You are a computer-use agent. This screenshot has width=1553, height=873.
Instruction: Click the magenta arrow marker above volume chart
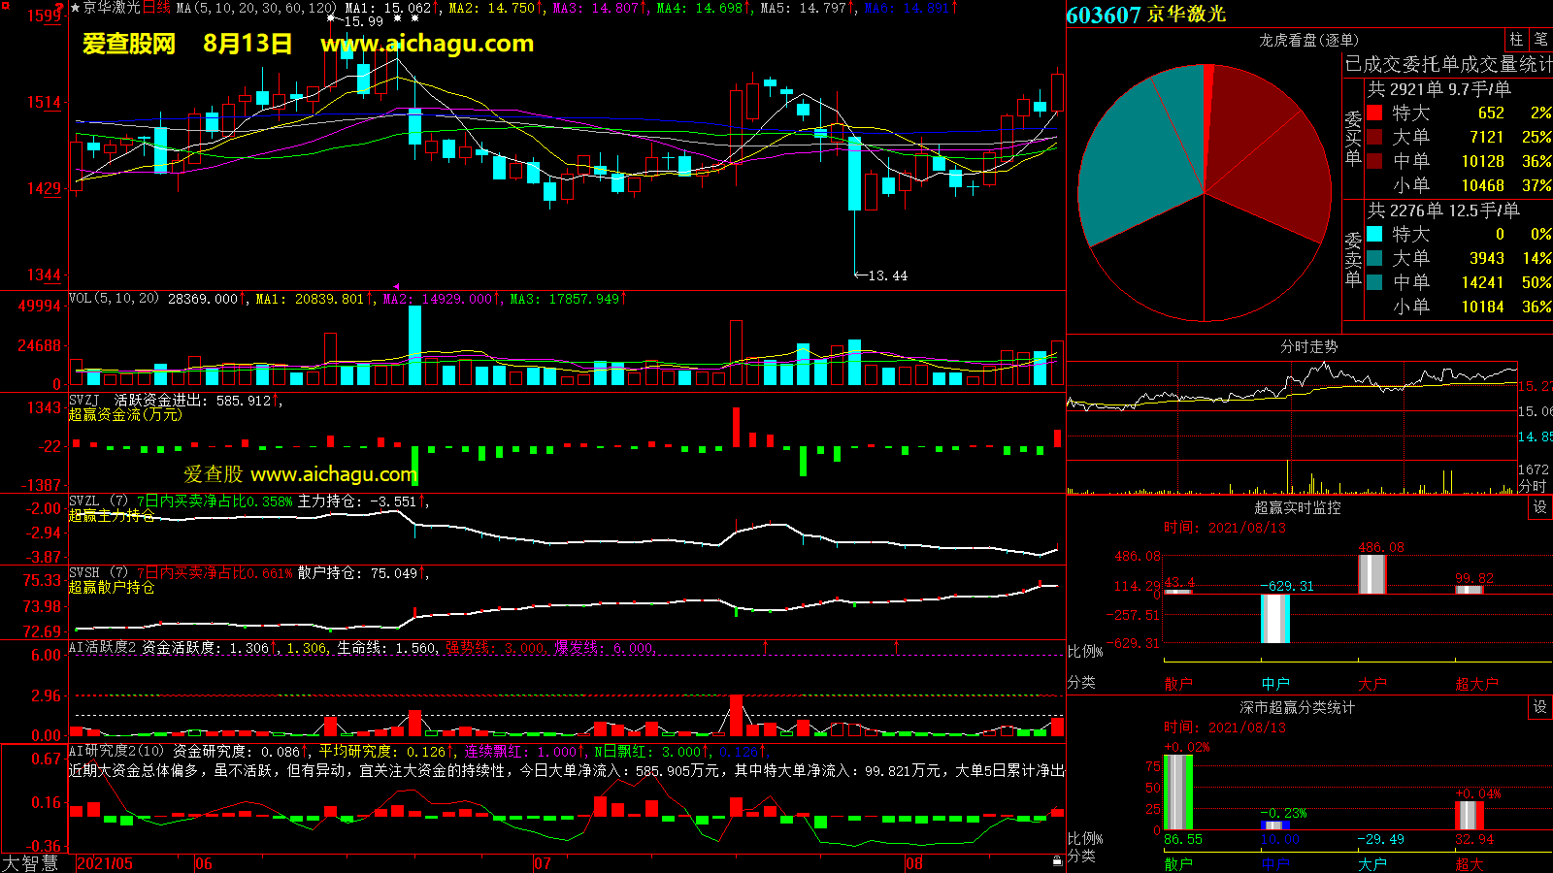click(x=396, y=287)
